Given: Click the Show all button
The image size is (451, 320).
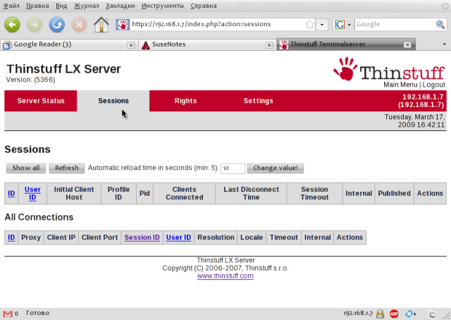Looking at the screenshot, I should tap(26, 168).
